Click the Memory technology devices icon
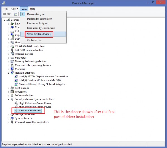 (x=12, y=62)
